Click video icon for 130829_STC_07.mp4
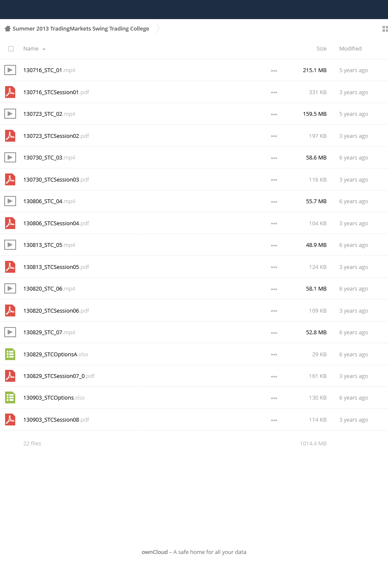The width and height of the screenshot is (388, 565). point(10,332)
